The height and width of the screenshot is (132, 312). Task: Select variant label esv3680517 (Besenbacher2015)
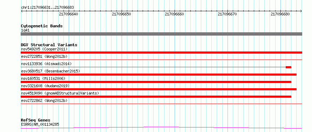click(x=50, y=71)
